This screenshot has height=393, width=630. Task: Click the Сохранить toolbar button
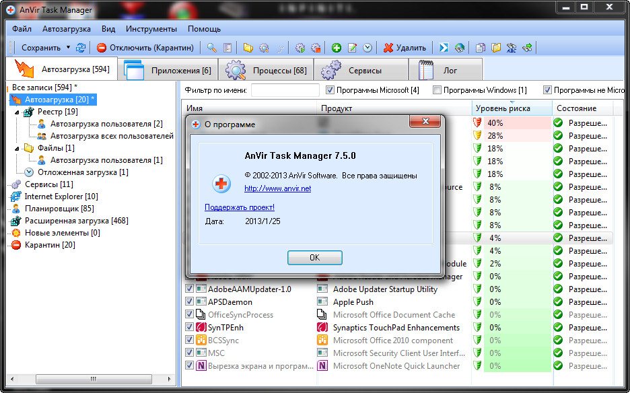[40, 48]
